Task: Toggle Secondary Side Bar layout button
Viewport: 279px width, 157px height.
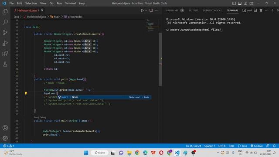Action: pos(245,3)
